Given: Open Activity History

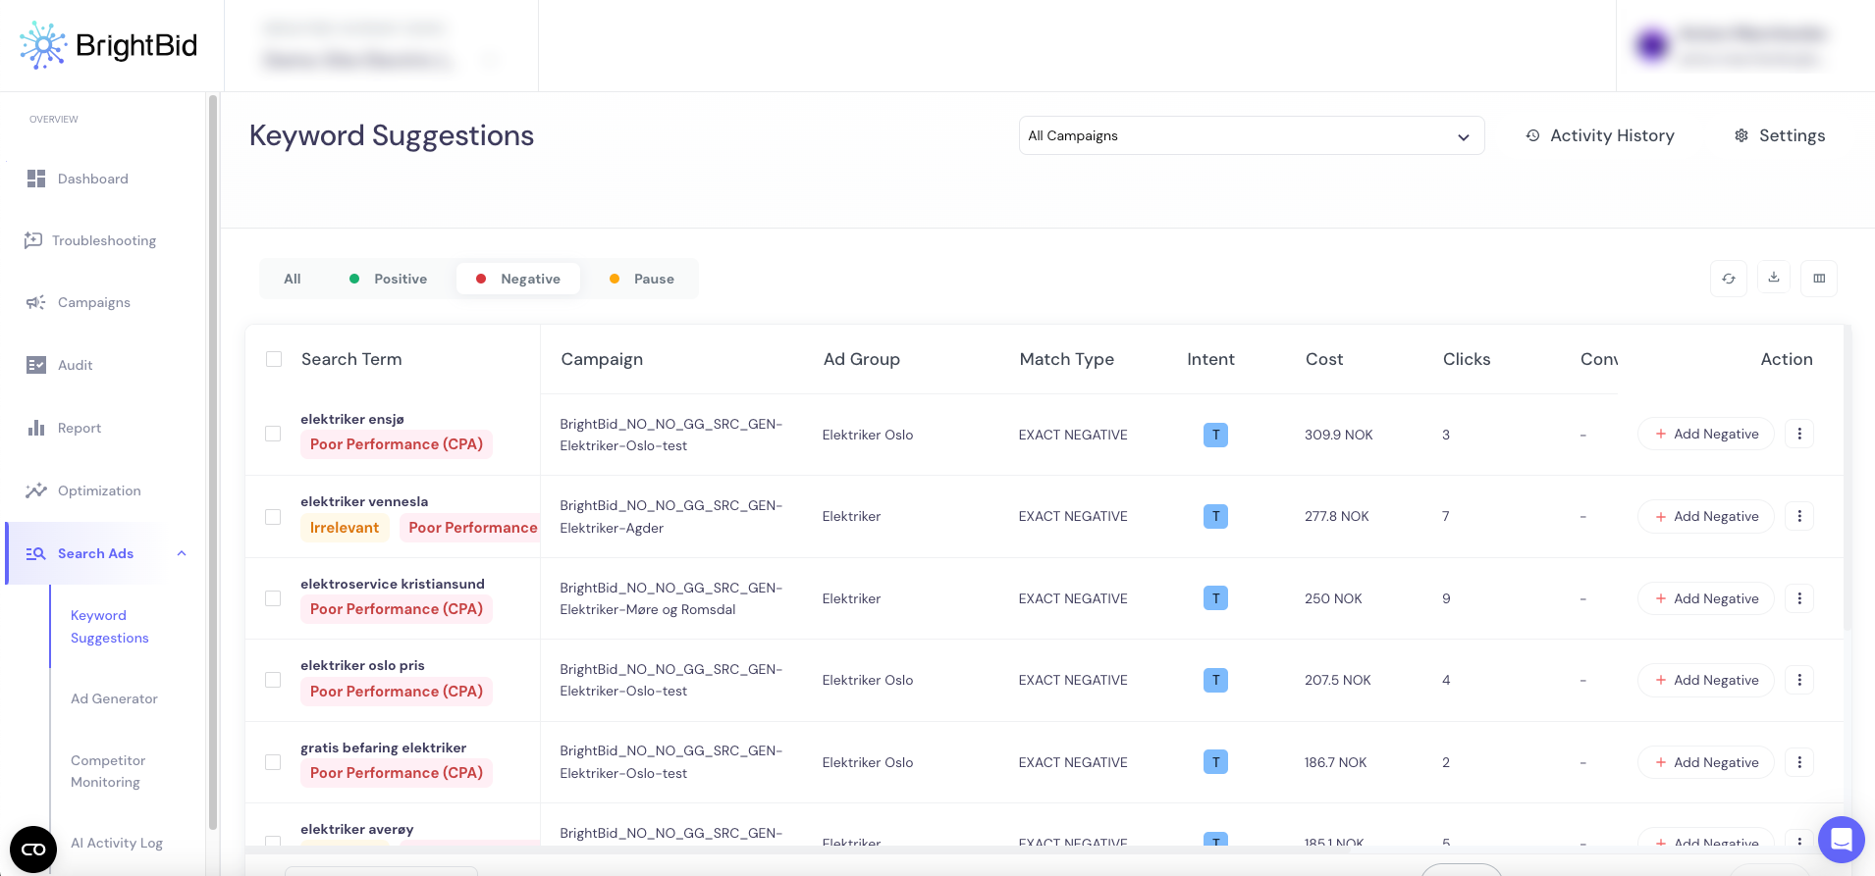Looking at the screenshot, I should click(x=1600, y=135).
